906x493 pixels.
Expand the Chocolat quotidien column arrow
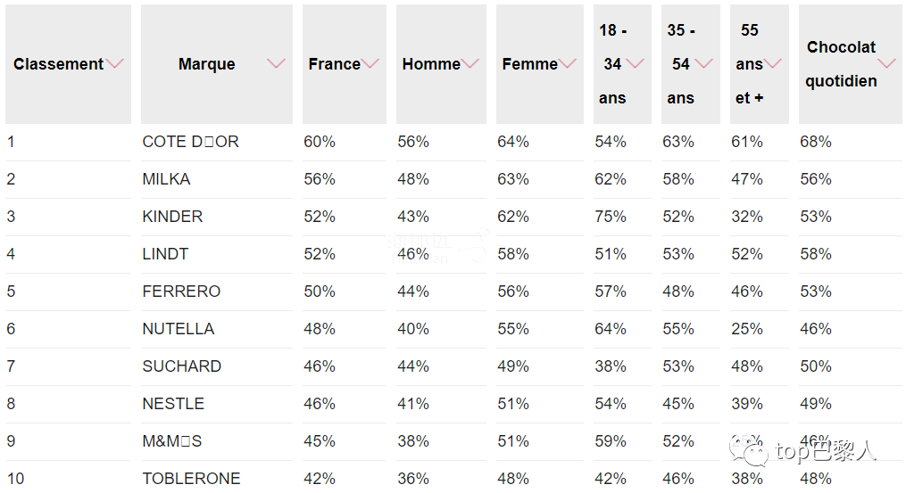coord(886,63)
